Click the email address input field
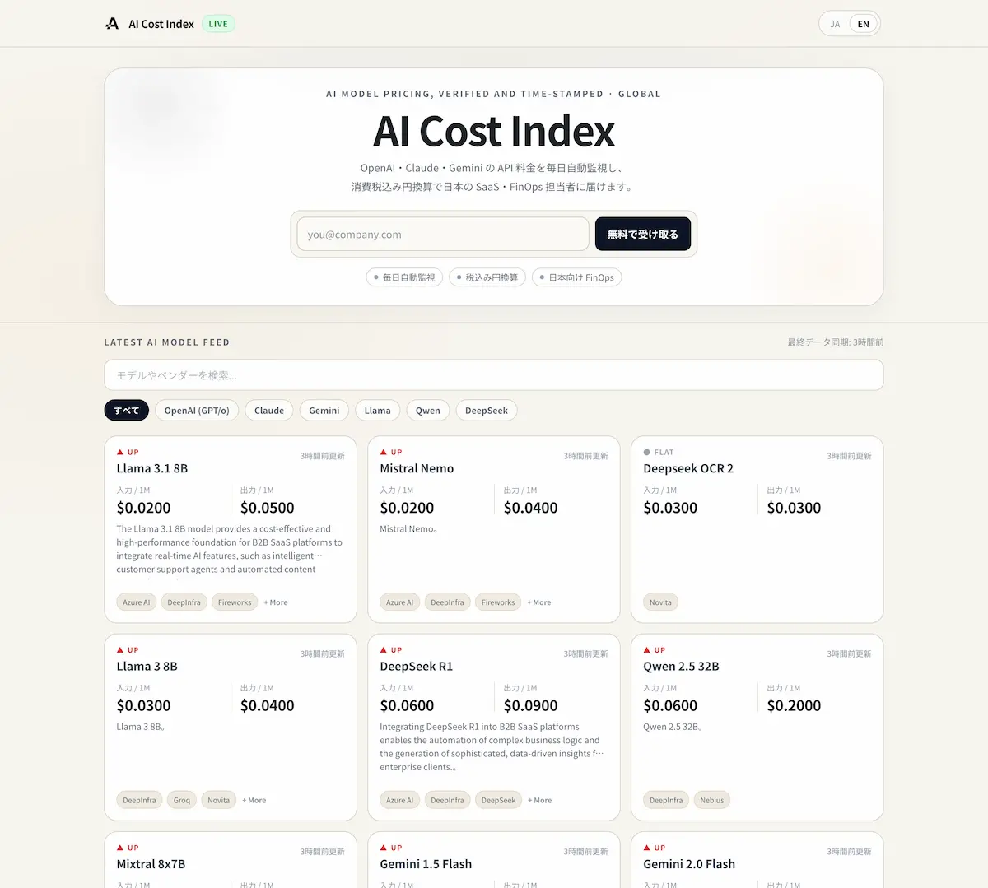Screen dimensions: 988x888 click(442, 234)
